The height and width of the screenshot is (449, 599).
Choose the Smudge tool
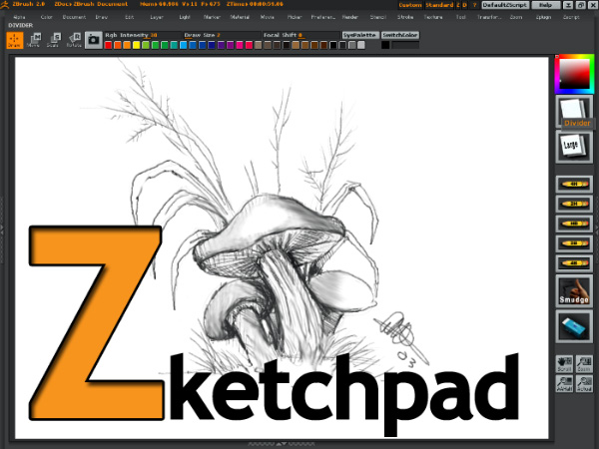(x=574, y=291)
